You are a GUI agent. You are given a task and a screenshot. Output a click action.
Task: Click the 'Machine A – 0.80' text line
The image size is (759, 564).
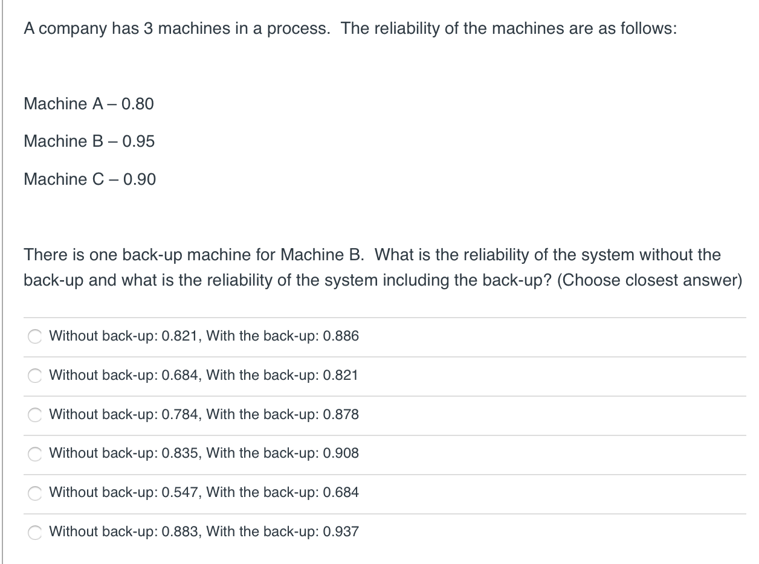tap(89, 104)
